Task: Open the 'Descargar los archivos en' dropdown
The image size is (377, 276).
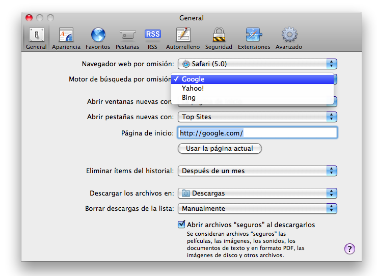Action: click(257, 193)
